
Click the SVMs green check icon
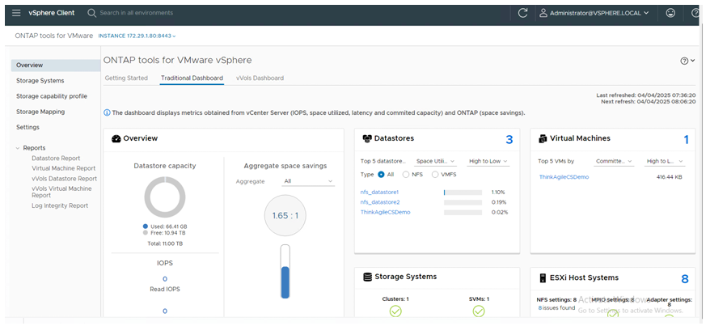tap(479, 311)
